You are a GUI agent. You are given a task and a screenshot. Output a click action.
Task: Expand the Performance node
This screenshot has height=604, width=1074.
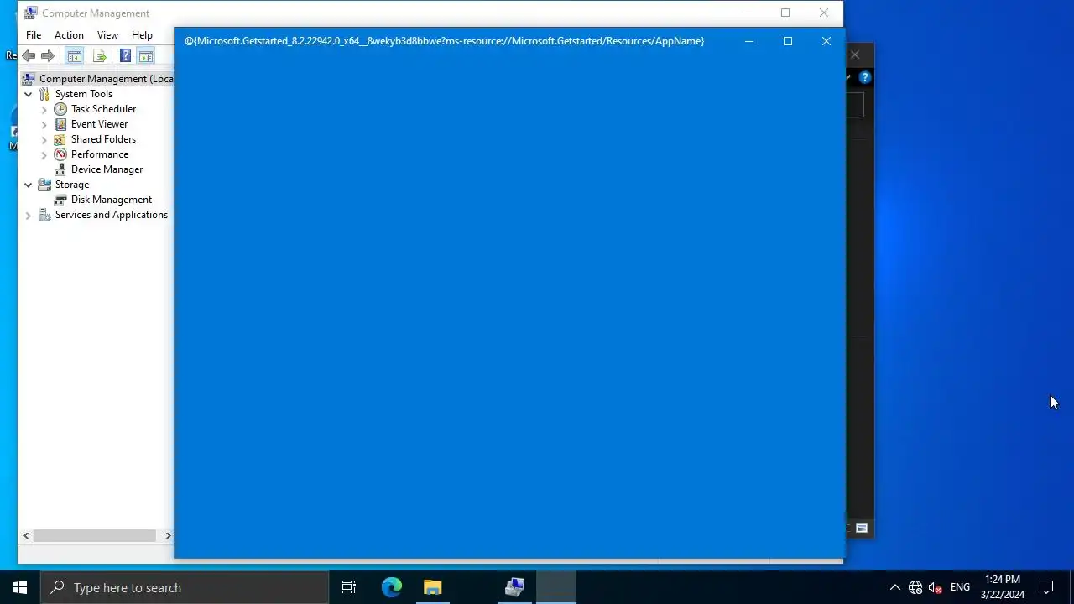pyautogui.click(x=44, y=154)
